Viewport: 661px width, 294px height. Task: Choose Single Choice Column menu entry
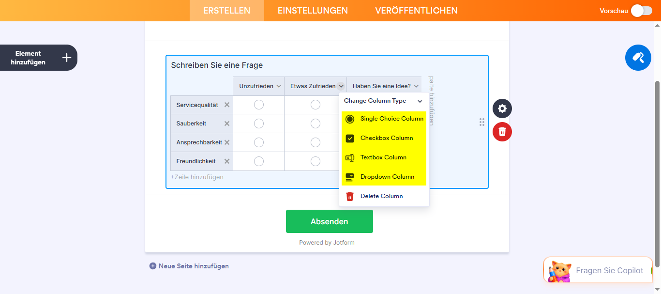[384, 119]
